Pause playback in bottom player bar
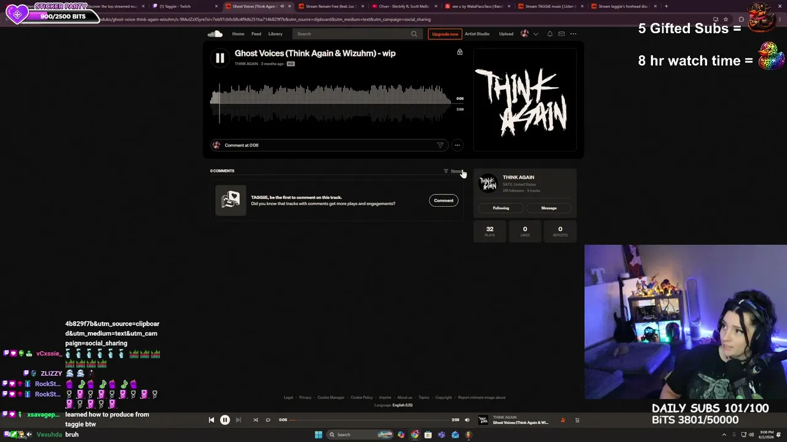This screenshot has height=442, width=787. pyautogui.click(x=225, y=420)
